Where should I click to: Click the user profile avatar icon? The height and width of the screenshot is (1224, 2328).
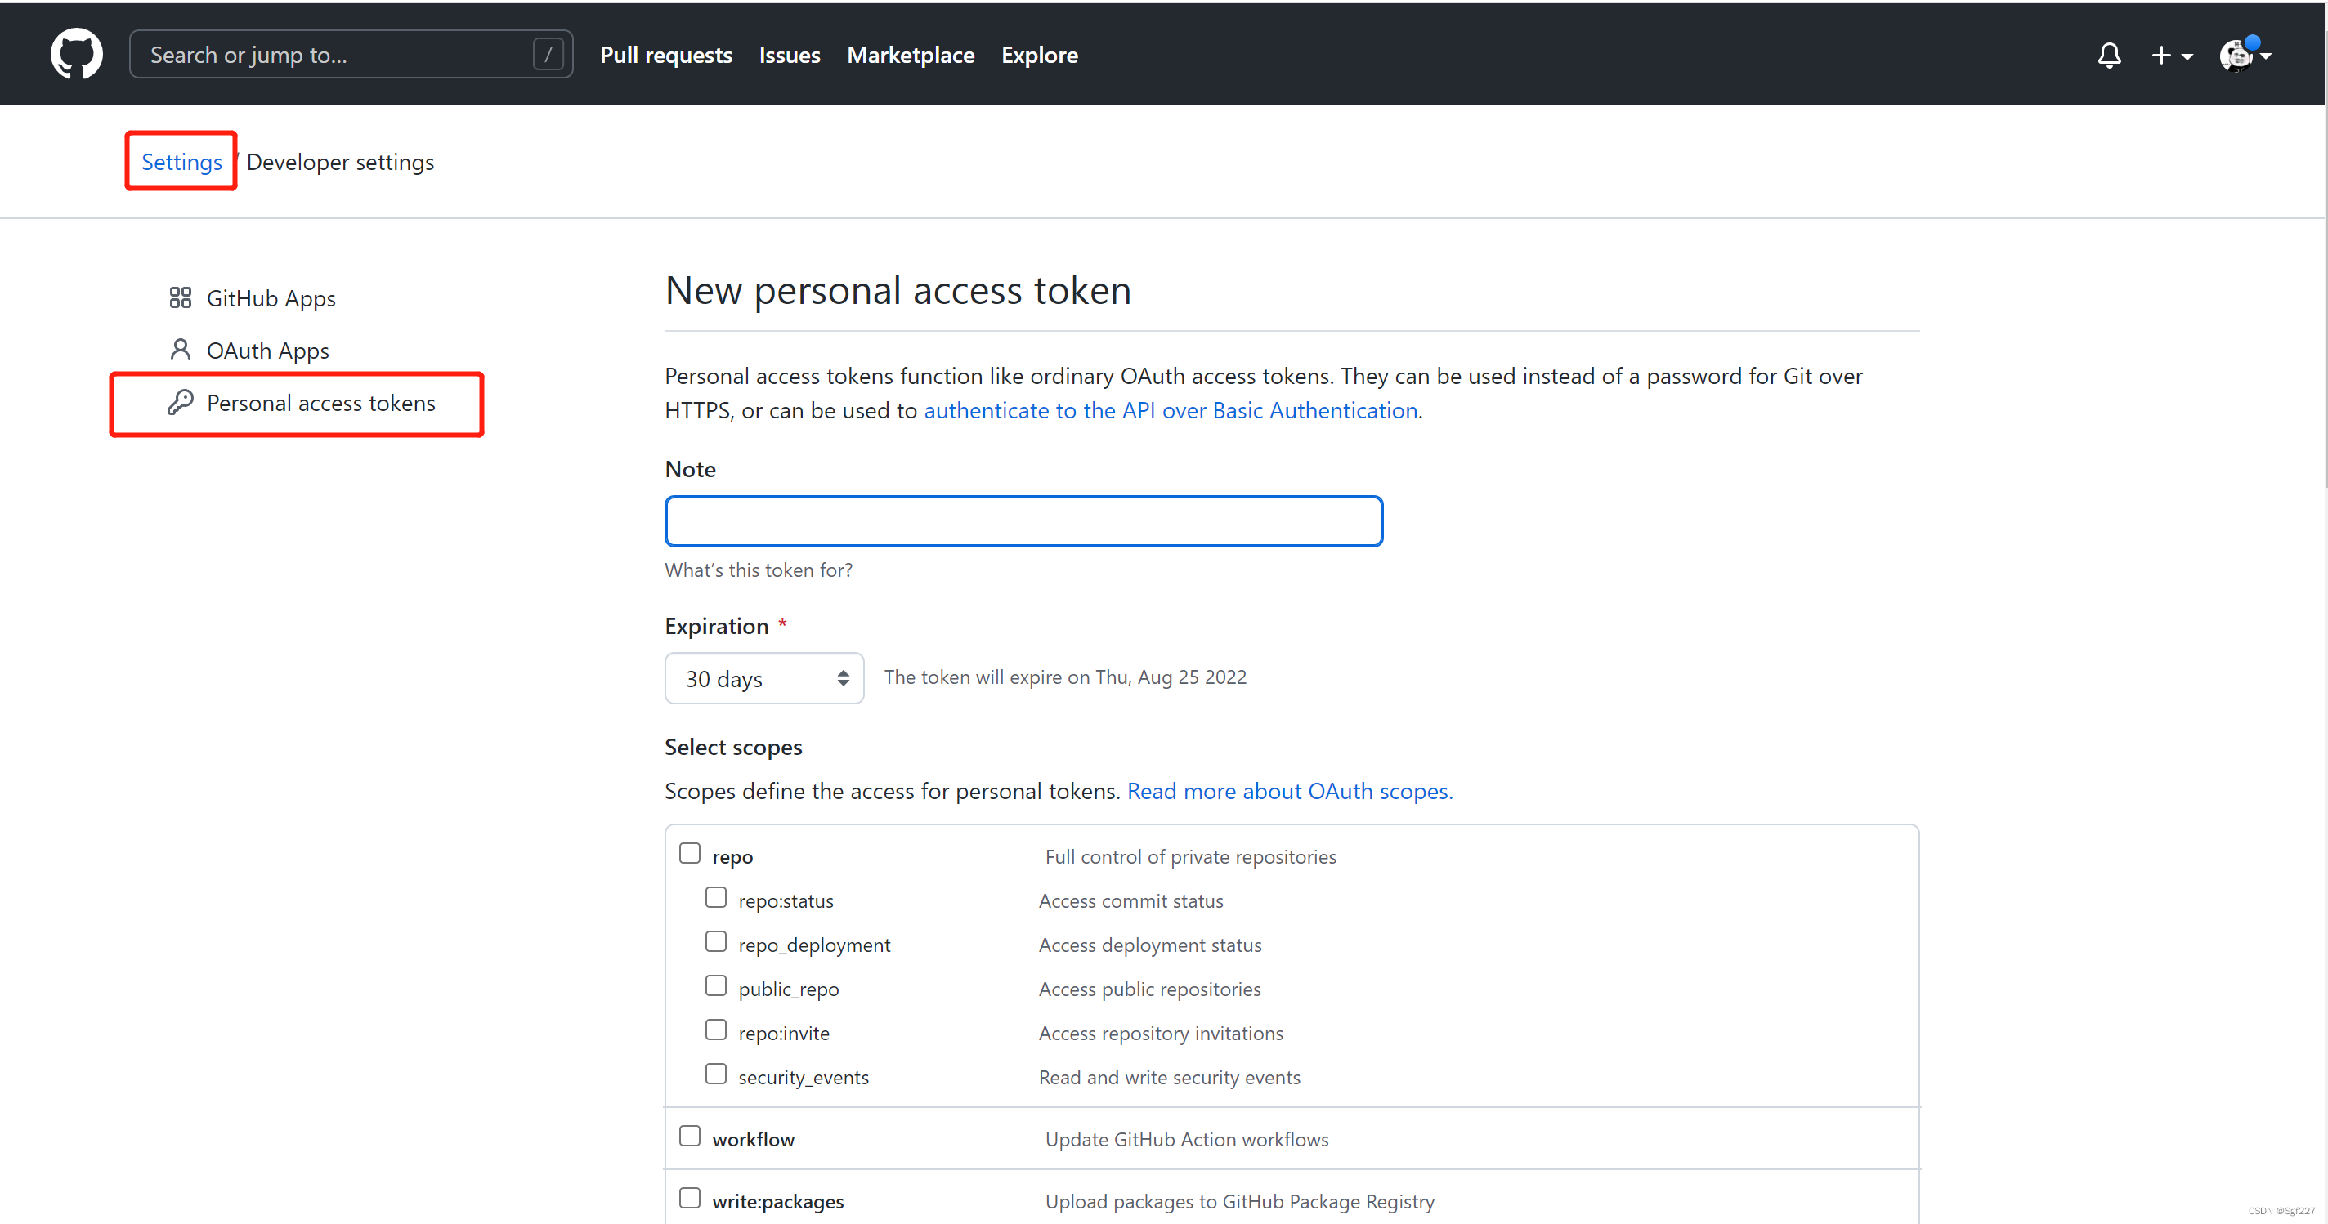click(2236, 54)
